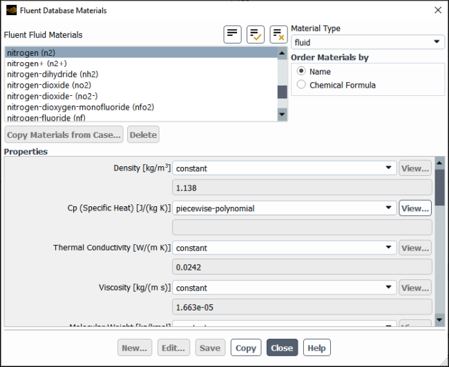This screenshot has height=367, width=449.
Task: Click the Edit... button
Action: tap(173, 348)
